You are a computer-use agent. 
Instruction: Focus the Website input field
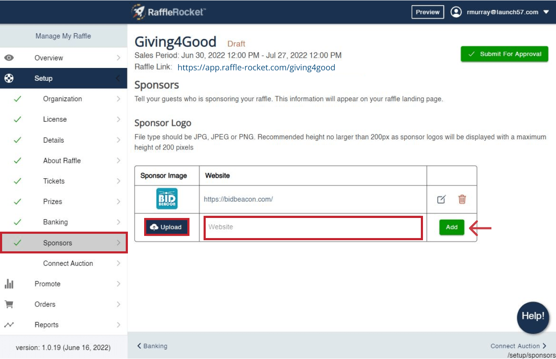313,227
